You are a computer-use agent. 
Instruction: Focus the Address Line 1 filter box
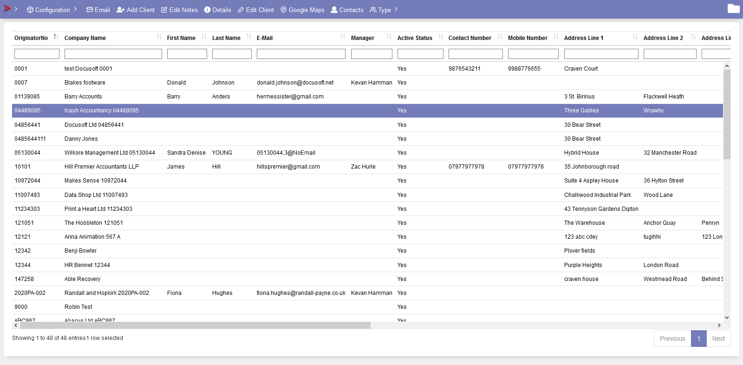point(601,54)
